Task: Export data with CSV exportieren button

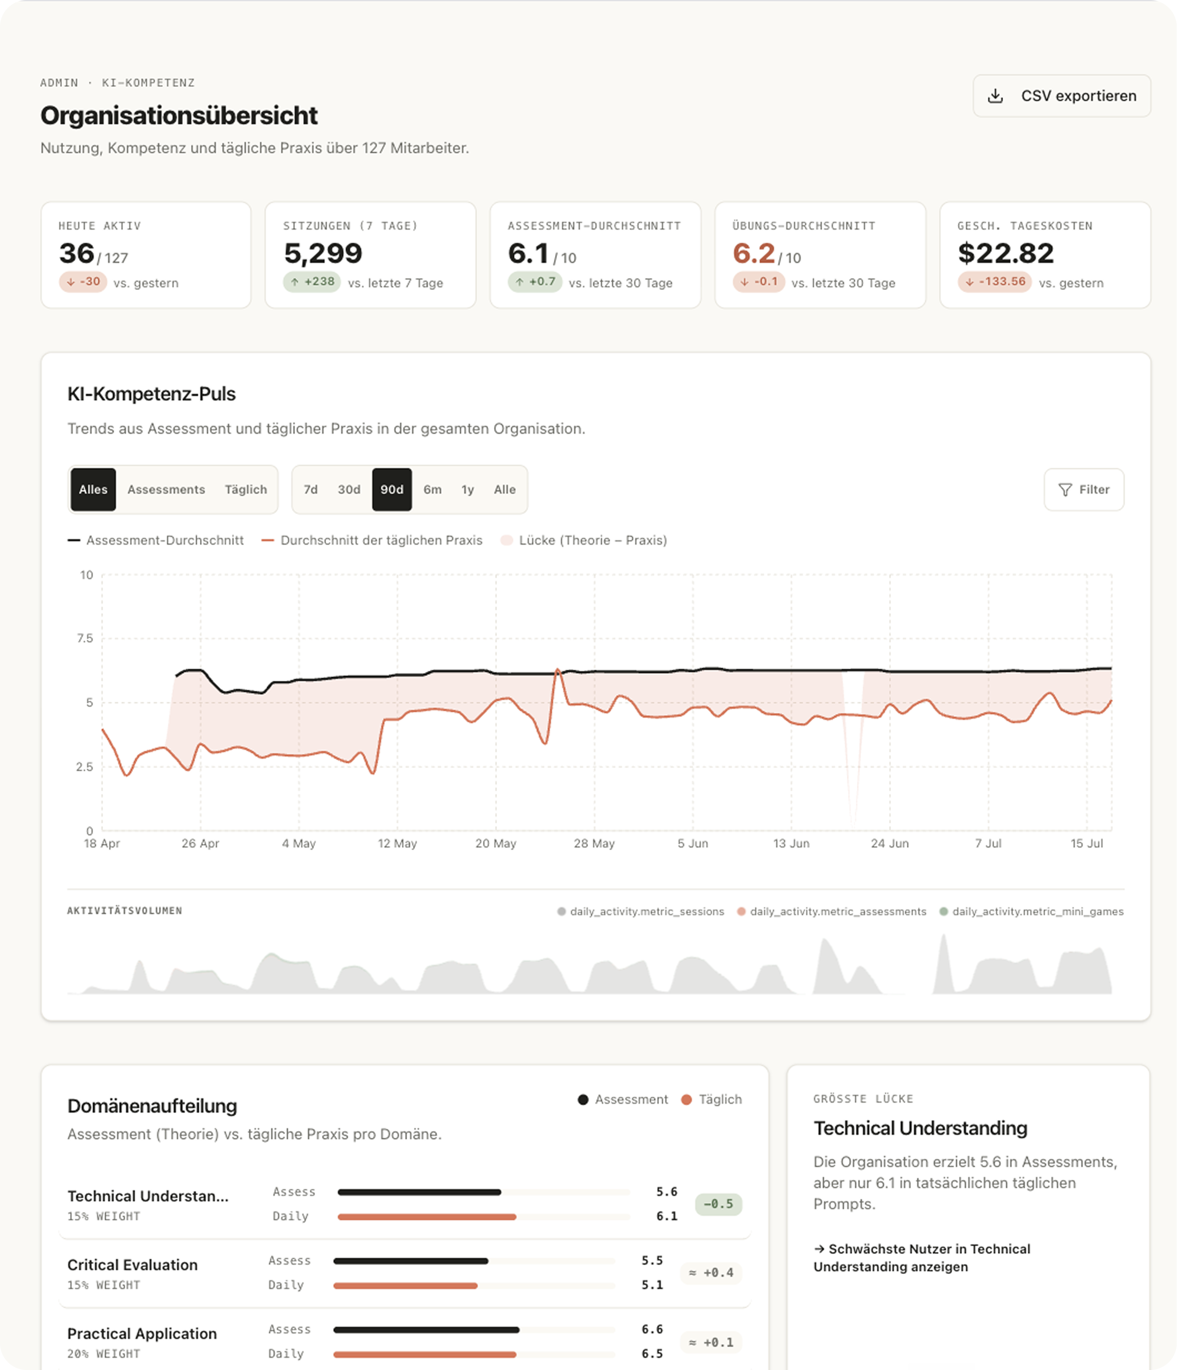Action: (1061, 96)
